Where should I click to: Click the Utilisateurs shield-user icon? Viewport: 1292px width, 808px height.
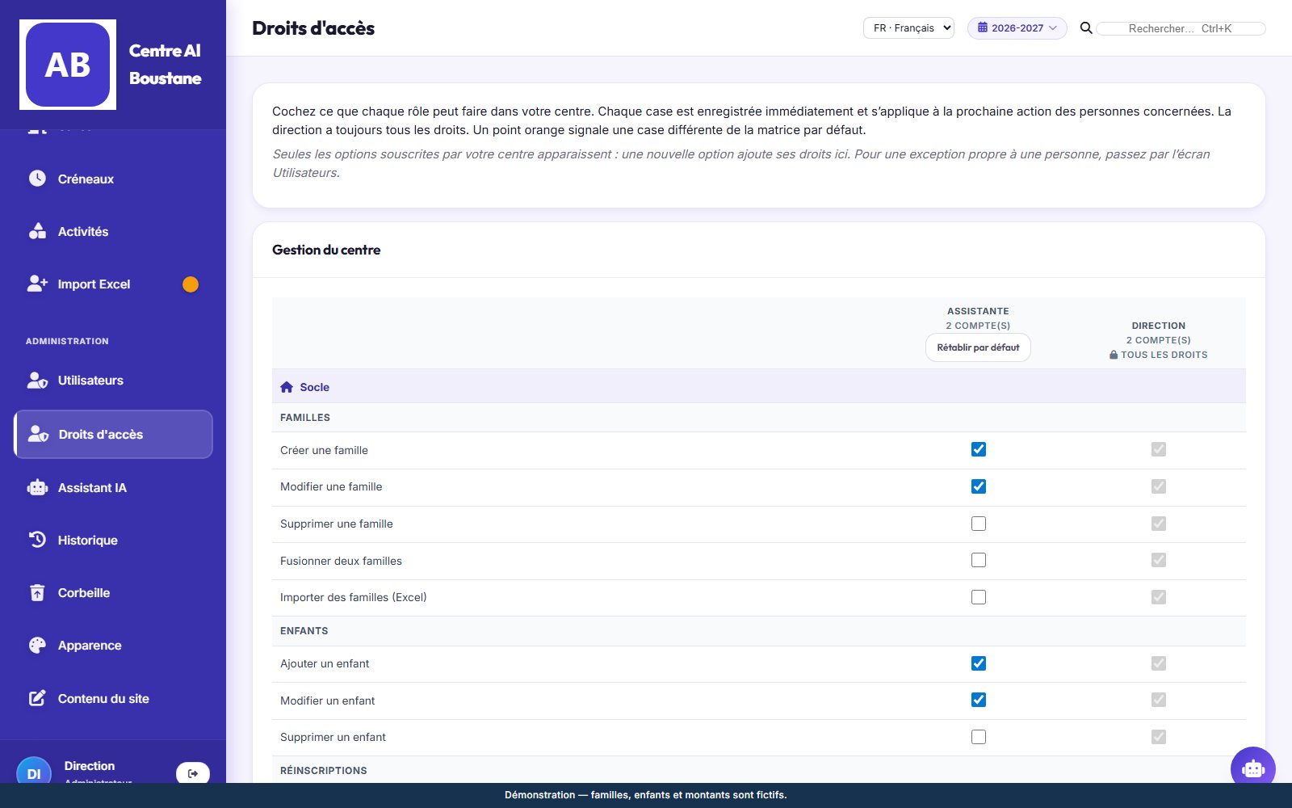37,380
